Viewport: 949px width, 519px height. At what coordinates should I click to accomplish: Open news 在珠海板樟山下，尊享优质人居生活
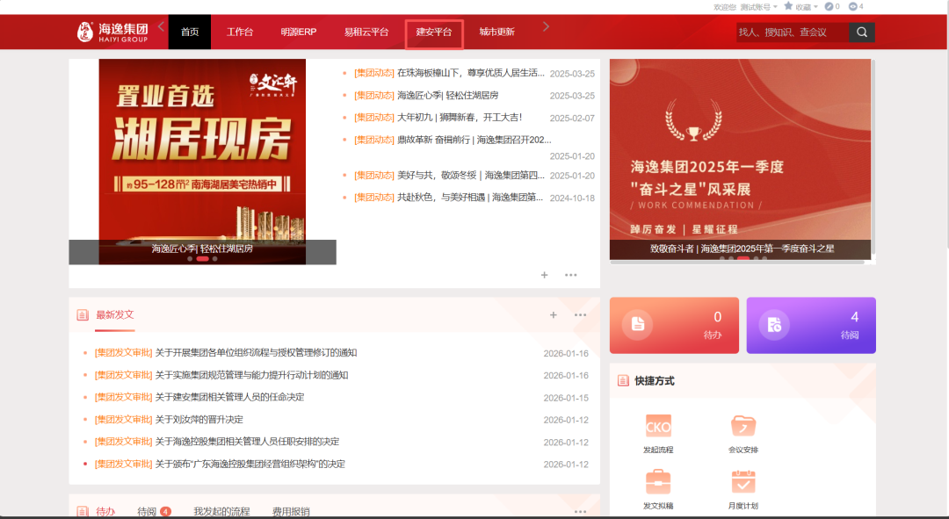471,73
